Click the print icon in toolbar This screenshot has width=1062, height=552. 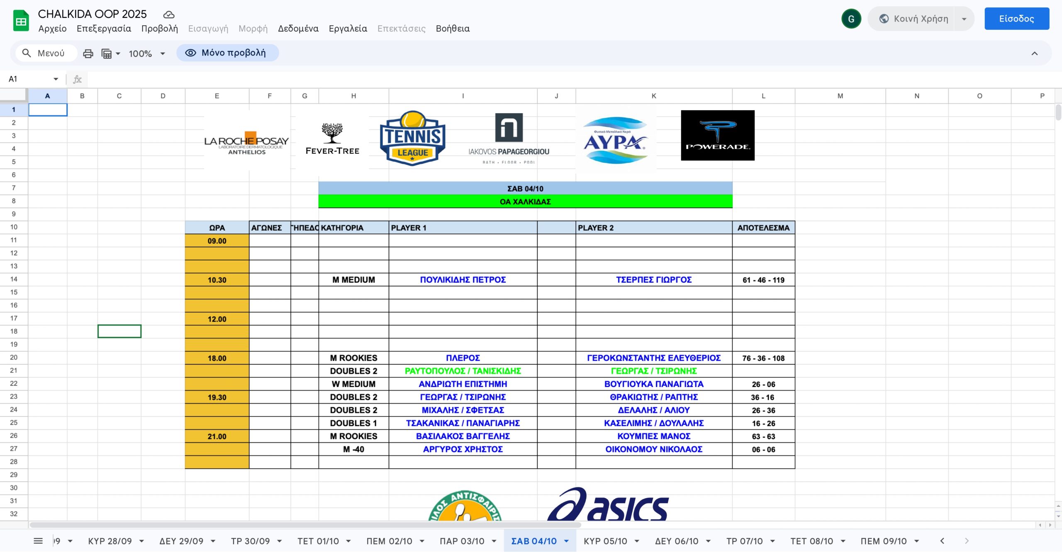88,53
